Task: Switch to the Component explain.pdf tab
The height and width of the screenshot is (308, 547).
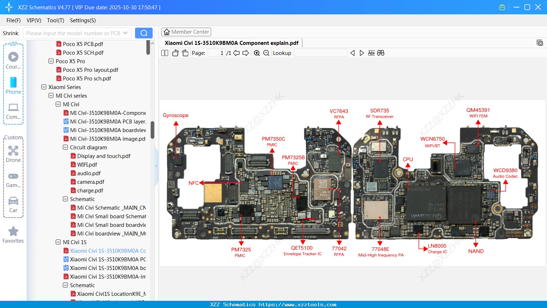Action: tap(231, 43)
